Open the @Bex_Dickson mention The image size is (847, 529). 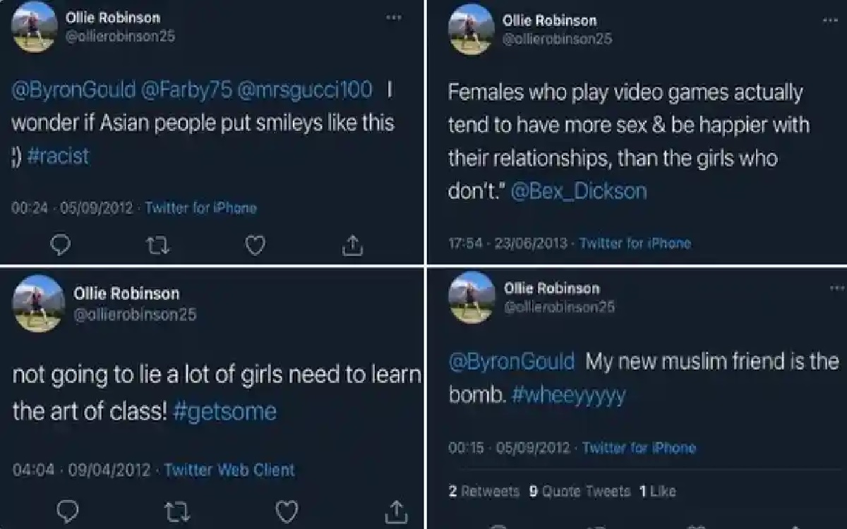pyautogui.click(x=577, y=191)
